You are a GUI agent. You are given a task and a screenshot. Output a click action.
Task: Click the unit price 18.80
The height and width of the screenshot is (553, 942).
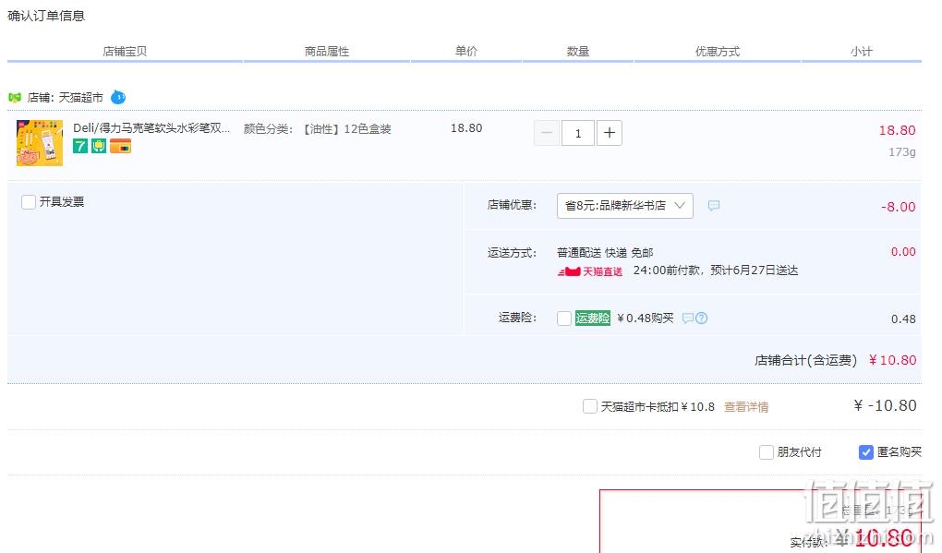coord(466,128)
